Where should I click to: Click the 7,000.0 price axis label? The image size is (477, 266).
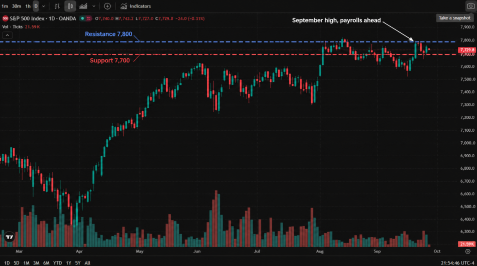click(x=467, y=143)
